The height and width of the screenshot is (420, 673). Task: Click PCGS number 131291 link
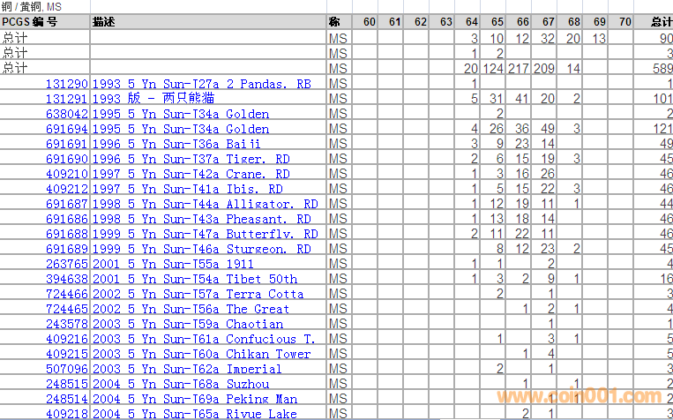[67, 99]
